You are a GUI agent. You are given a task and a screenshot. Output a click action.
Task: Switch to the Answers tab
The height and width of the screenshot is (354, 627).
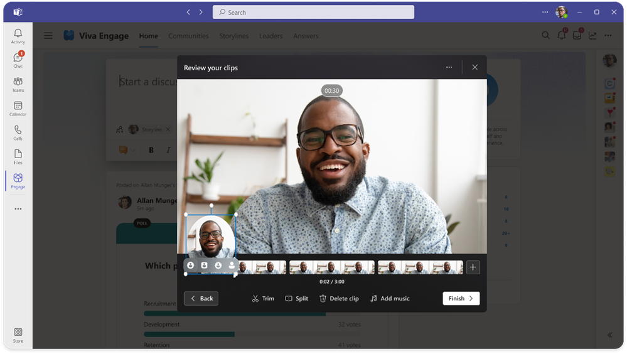point(306,36)
